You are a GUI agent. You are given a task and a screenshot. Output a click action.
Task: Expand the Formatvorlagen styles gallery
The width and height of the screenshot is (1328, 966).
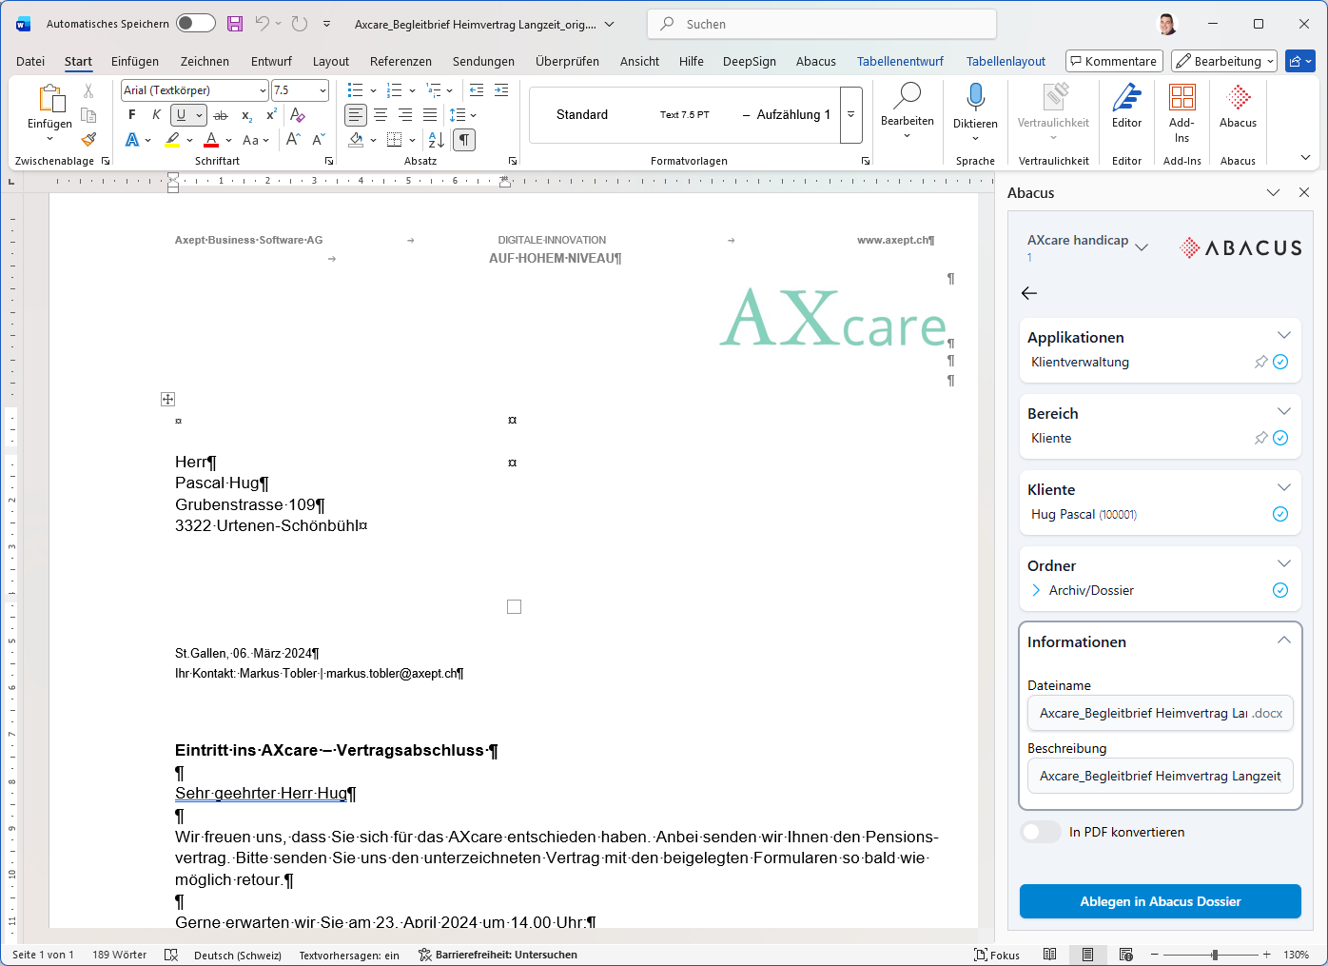(851, 114)
